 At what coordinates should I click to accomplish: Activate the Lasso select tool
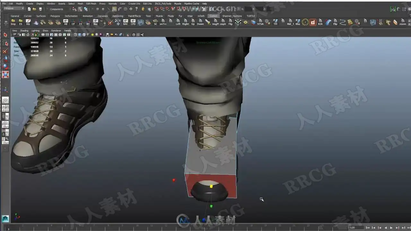click(x=5, y=43)
